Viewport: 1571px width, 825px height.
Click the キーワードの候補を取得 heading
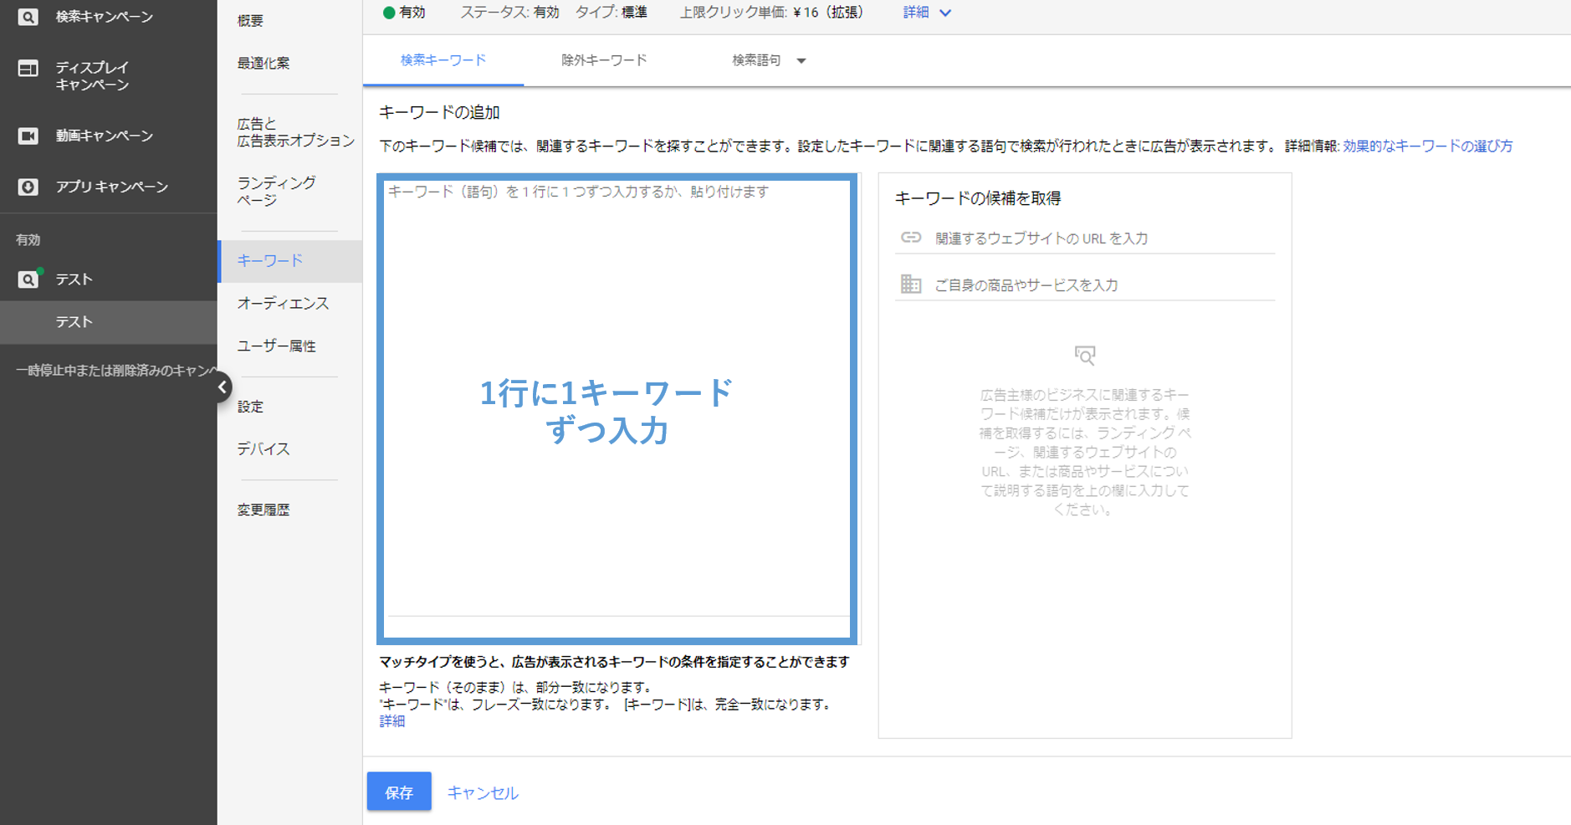978,198
